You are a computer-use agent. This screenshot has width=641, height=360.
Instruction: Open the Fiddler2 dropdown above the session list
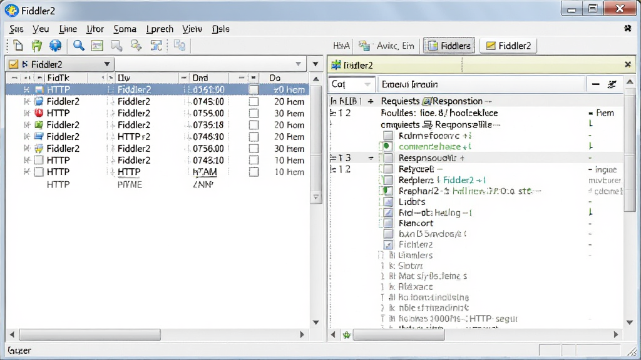point(106,64)
